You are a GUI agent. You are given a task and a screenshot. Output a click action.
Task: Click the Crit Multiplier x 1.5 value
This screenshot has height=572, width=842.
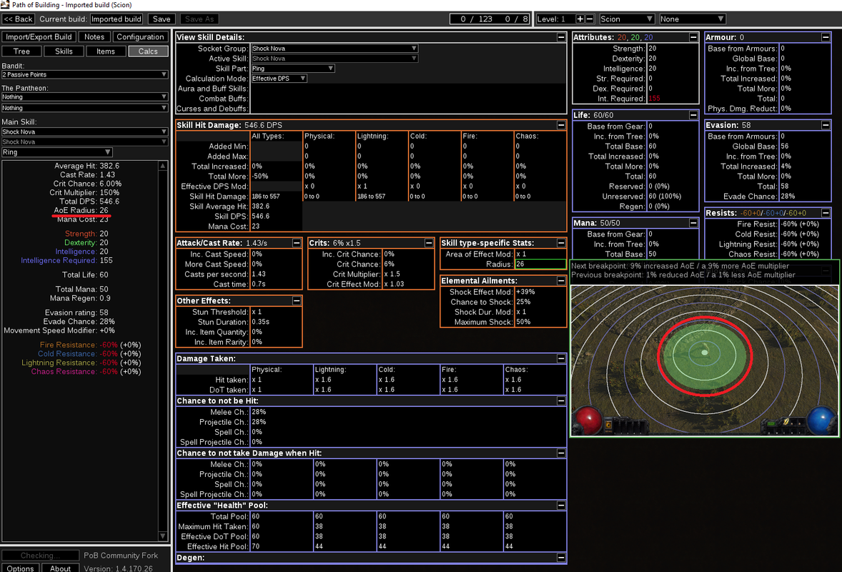(x=392, y=274)
